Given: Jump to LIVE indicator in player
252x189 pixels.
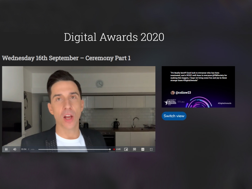Looking at the screenshot, I should click(x=117, y=149).
